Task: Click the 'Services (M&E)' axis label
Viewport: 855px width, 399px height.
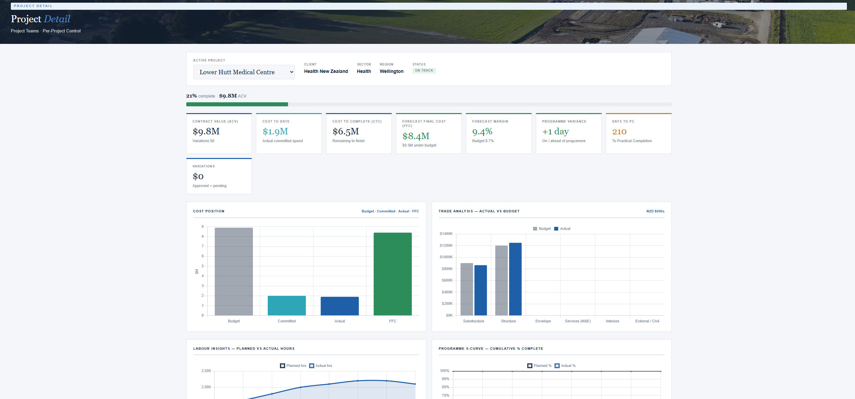Action: point(578,321)
